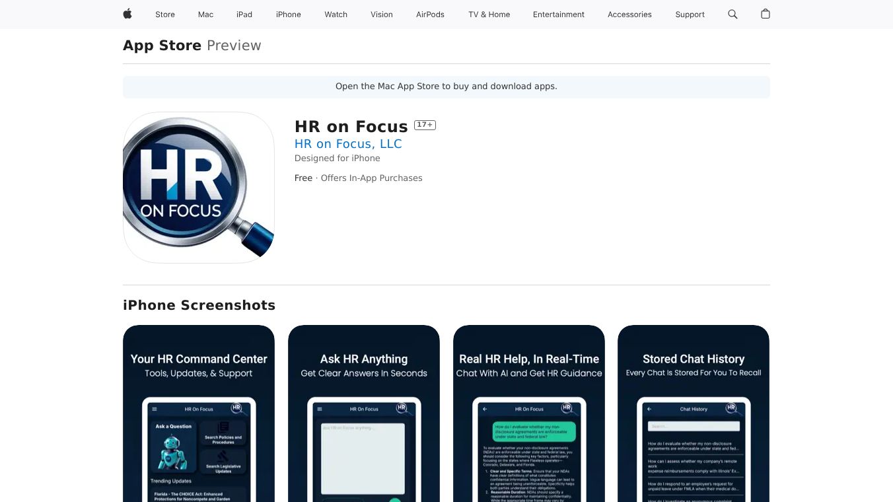Open the TV & Home menu
The width and height of the screenshot is (893, 502).
point(489,15)
